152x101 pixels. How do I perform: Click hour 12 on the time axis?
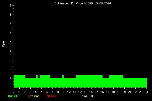pos(80,92)
